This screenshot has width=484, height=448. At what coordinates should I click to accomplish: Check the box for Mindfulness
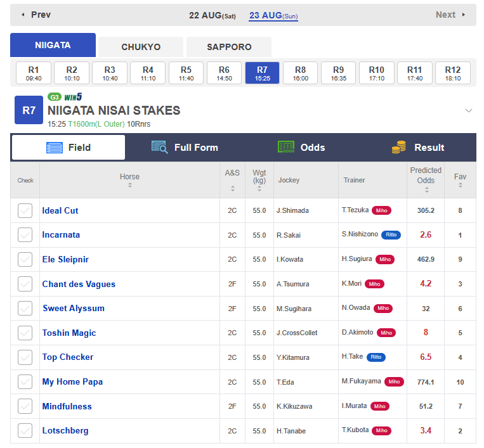(25, 406)
